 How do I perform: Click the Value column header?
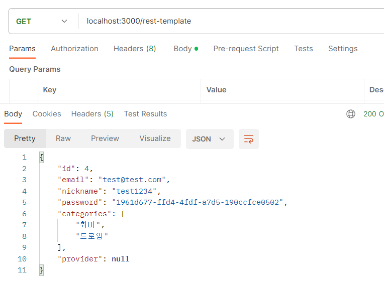[x=216, y=90]
